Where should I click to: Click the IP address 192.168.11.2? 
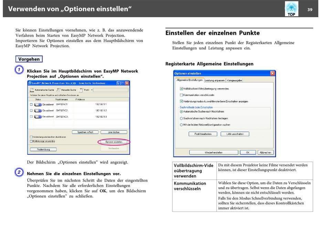(101, 110)
